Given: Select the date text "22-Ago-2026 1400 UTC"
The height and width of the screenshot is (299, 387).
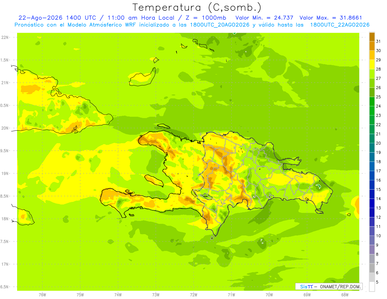Looking at the screenshot, I should click(57, 18).
